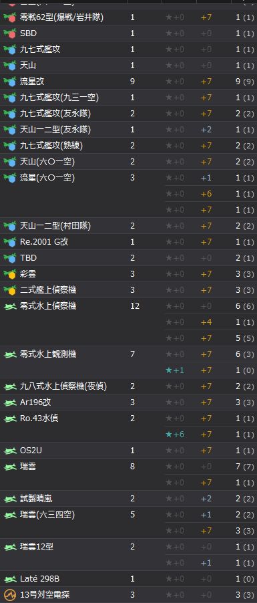257x603 pixels.
Task: Select the 零式水上偵察機 name
Action: click(x=48, y=306)
